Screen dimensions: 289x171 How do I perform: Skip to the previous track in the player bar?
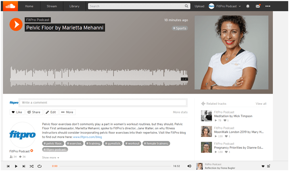(8, 166)
